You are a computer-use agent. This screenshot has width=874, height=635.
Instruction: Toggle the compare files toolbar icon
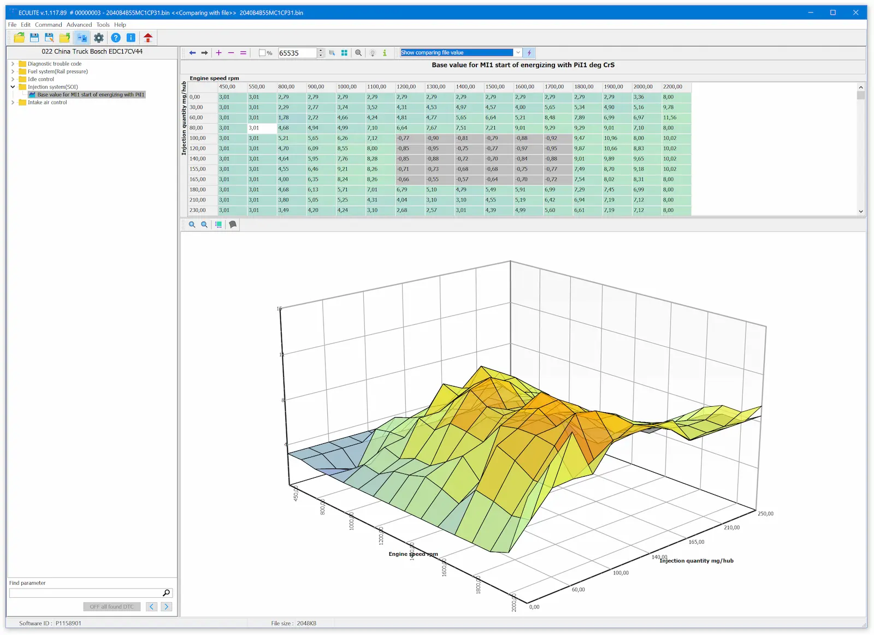[82, 38]
